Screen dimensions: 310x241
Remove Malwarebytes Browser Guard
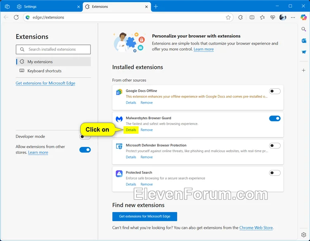coord(146,130)
